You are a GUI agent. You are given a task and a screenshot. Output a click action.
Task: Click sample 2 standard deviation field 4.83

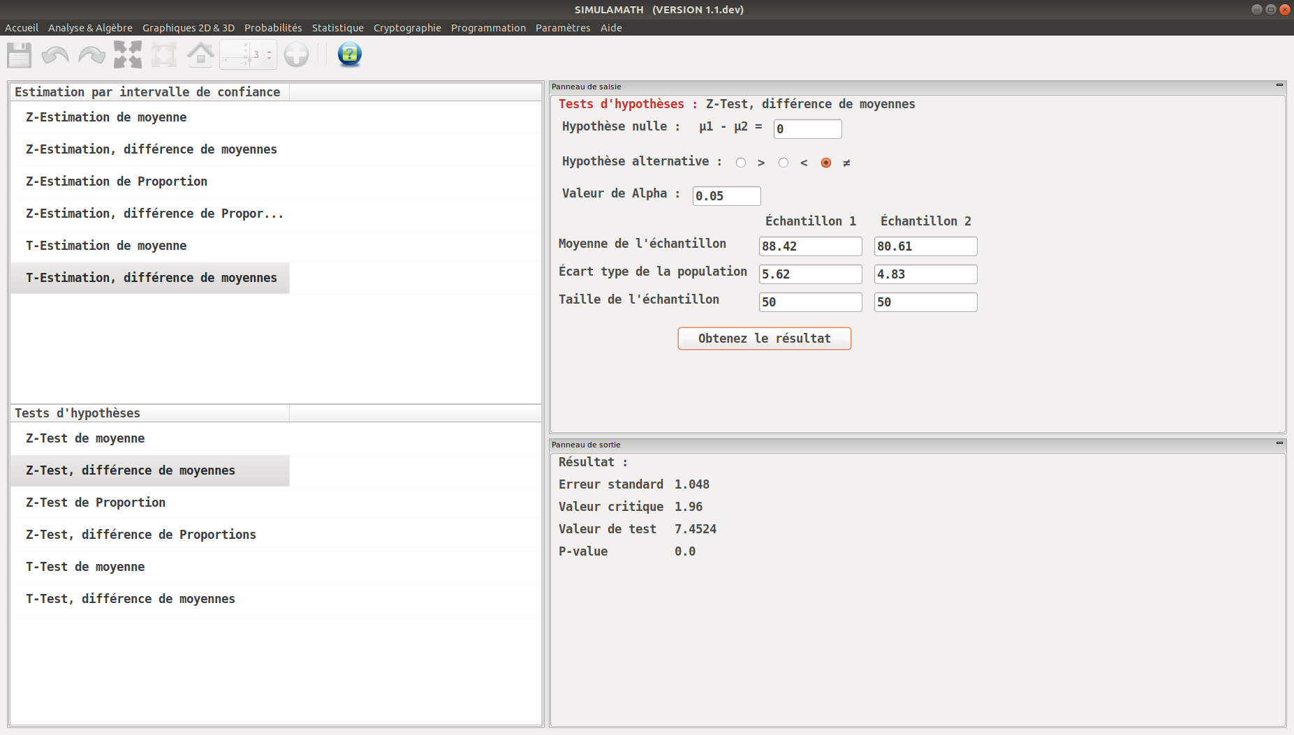pyautogui.click(x=925, y=274)
